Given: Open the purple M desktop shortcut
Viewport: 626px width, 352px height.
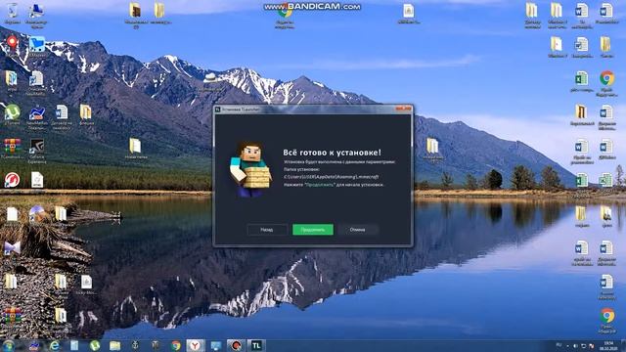Looking at the screenshot, I should (12, 248).
